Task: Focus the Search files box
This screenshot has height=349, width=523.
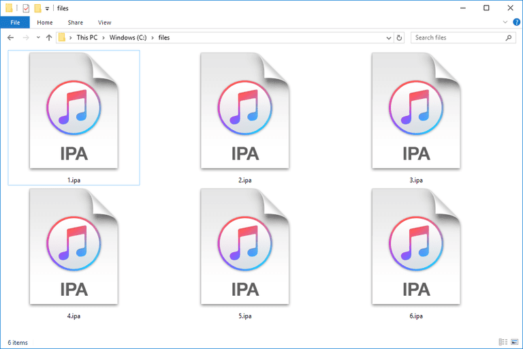Action: 463,37
